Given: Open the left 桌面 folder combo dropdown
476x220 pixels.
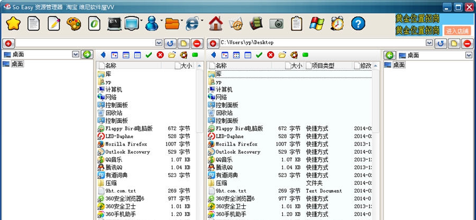Looking at the screenshot, I should pyautogui.click(x=76, y=54).
